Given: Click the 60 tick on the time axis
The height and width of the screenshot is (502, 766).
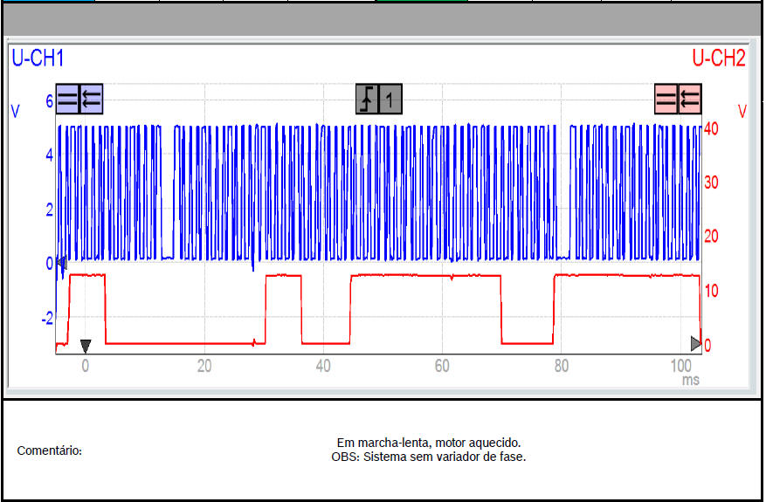Looking at the screenshot, I should pos(442,367).
